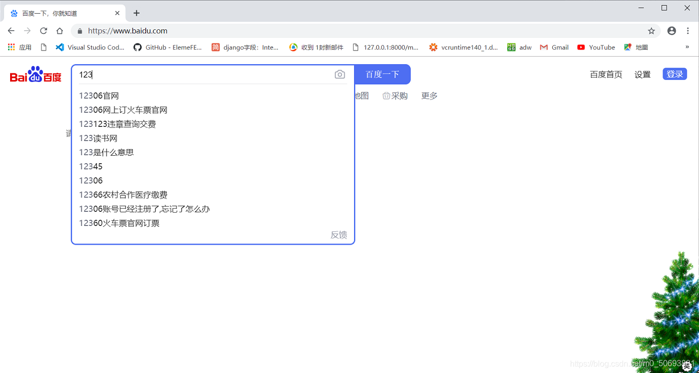Open the Visual Studio Code bookmark

click(90, 47)
